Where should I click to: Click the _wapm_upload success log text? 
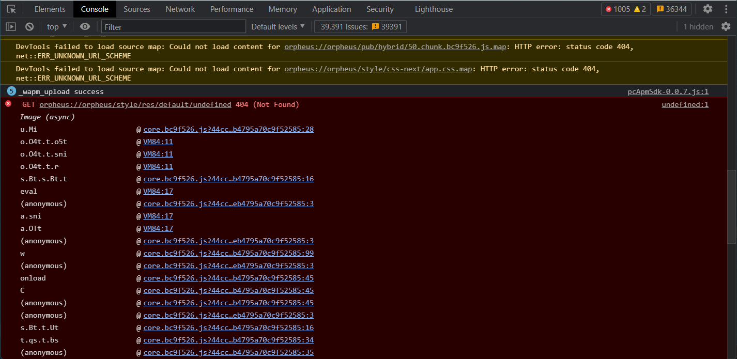(x=61, y=91)
